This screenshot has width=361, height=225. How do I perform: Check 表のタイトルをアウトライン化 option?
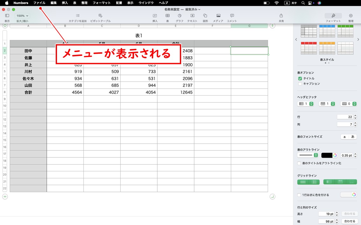pyautogui.click(x=299, y=162)
